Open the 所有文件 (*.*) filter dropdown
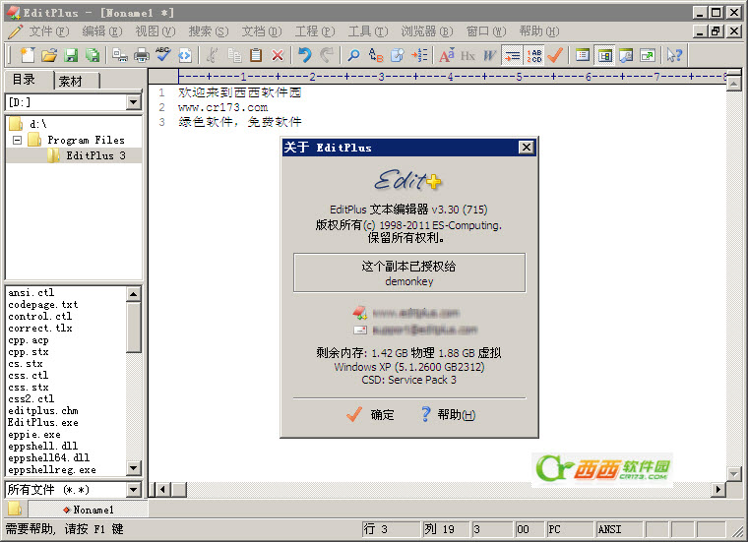 134,490
